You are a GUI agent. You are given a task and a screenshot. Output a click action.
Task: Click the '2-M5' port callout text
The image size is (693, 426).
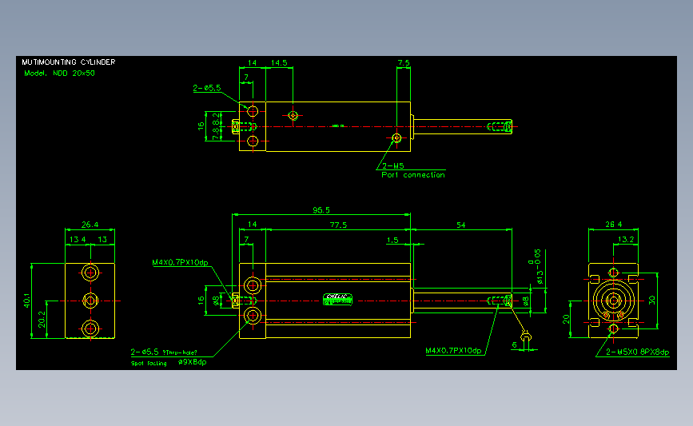393,165
